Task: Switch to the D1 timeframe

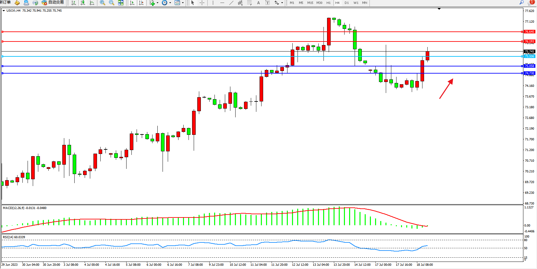Action: click(347, 3)
